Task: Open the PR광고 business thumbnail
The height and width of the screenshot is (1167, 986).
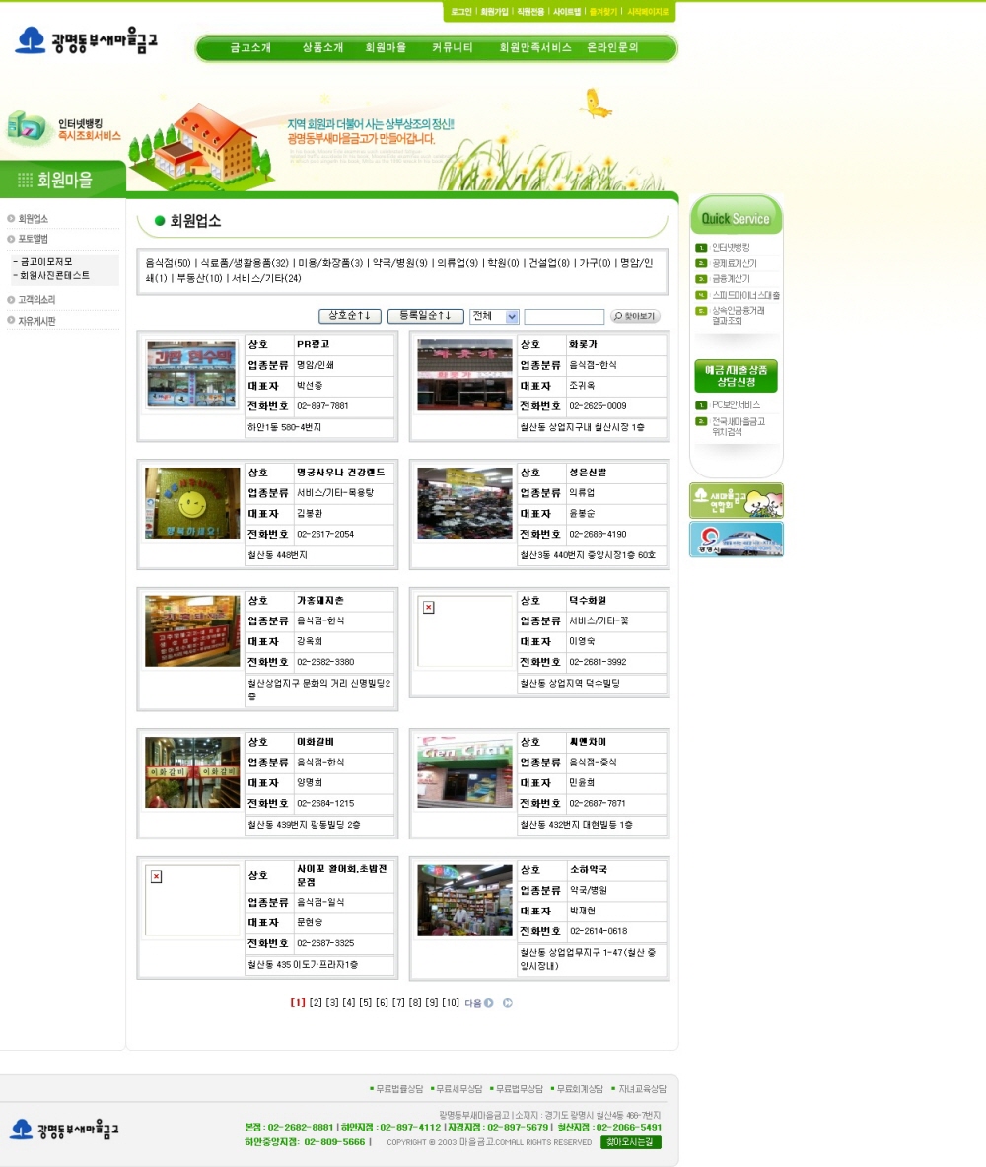Action: click(x=191, y=375)
